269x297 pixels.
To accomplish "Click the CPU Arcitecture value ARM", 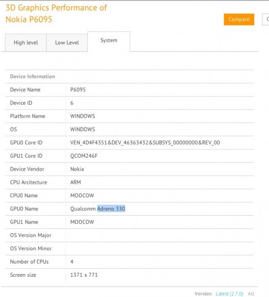I will click(75, 182).
